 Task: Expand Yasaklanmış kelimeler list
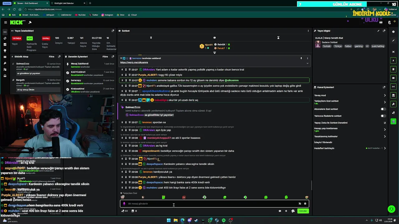click(385, 136)
